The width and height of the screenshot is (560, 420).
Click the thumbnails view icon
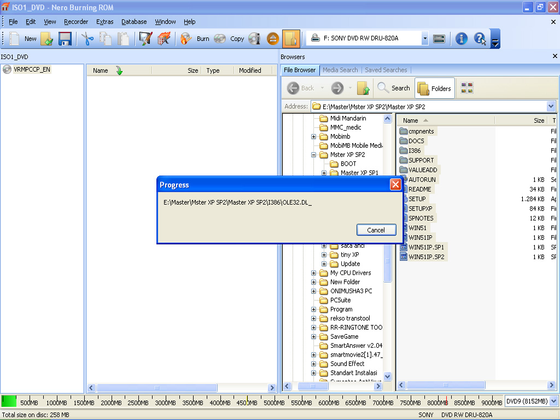pyautogui.click(x=467, y=88)
